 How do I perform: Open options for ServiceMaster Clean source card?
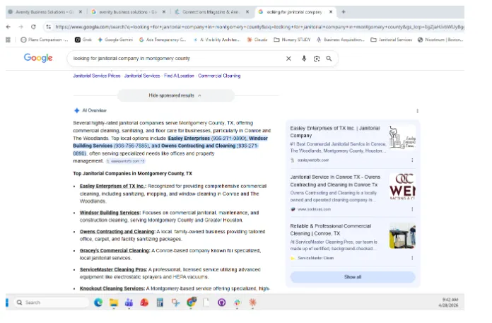click(x=412, y=258)
